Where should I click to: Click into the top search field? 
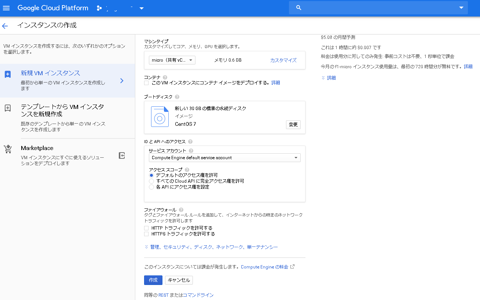coord(378,8)
